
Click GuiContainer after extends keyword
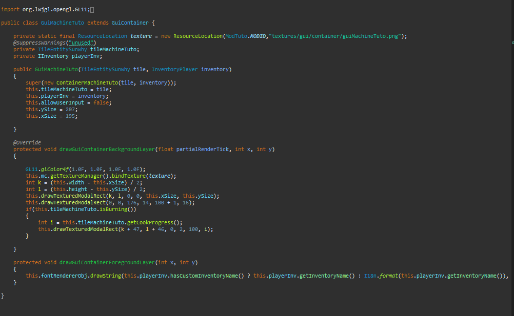[129, 23]
